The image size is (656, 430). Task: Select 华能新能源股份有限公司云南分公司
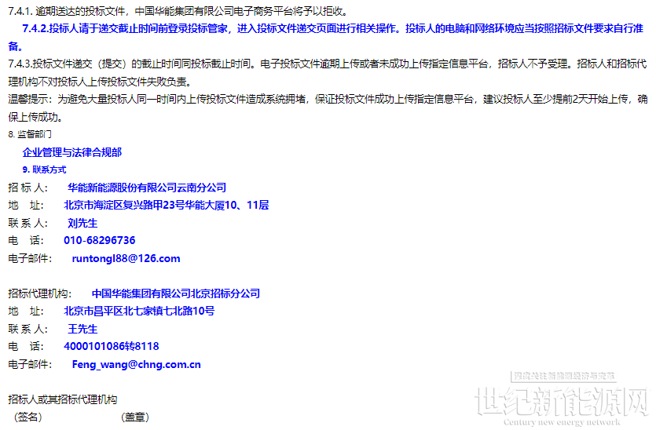point(147,188)
